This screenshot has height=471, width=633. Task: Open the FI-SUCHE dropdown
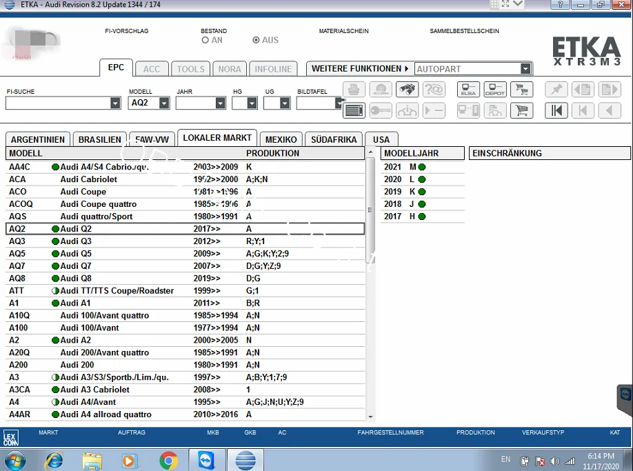click(x=115, y=103)
